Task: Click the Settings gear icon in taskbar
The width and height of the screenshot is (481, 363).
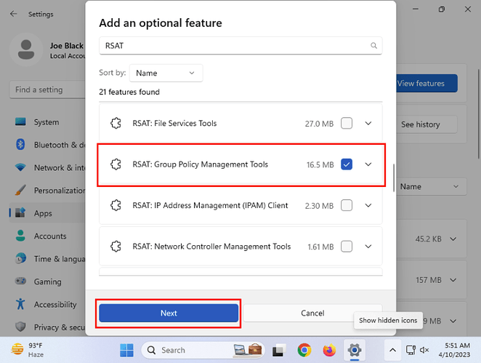Action: pos(355,350)
